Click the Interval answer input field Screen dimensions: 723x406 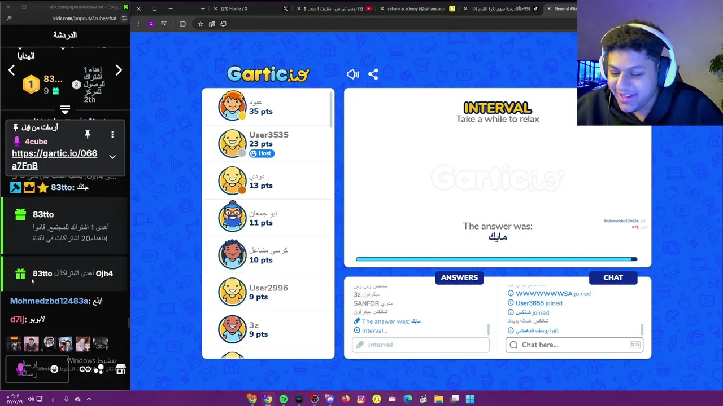[420, 345]
